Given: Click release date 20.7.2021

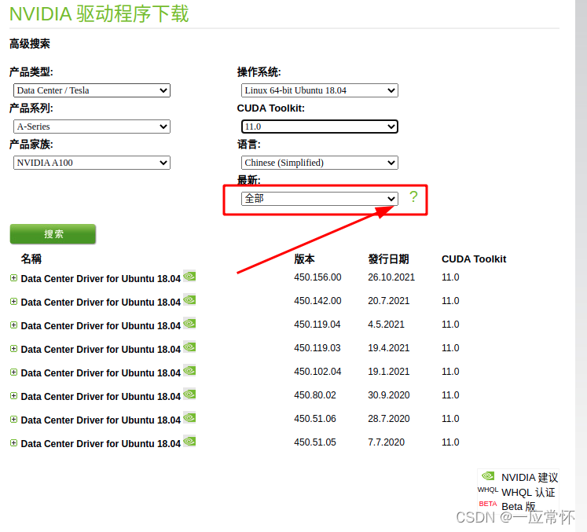Looking at the screenshot, I should [x=389, y=301].
